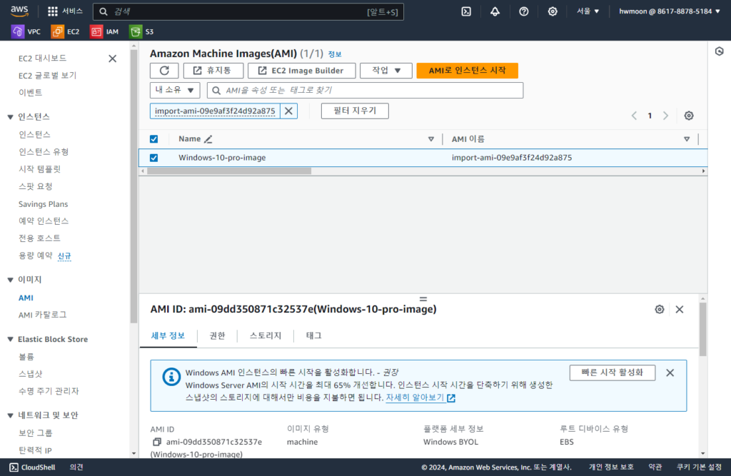Open detail panel settings gear

[659, 309]
